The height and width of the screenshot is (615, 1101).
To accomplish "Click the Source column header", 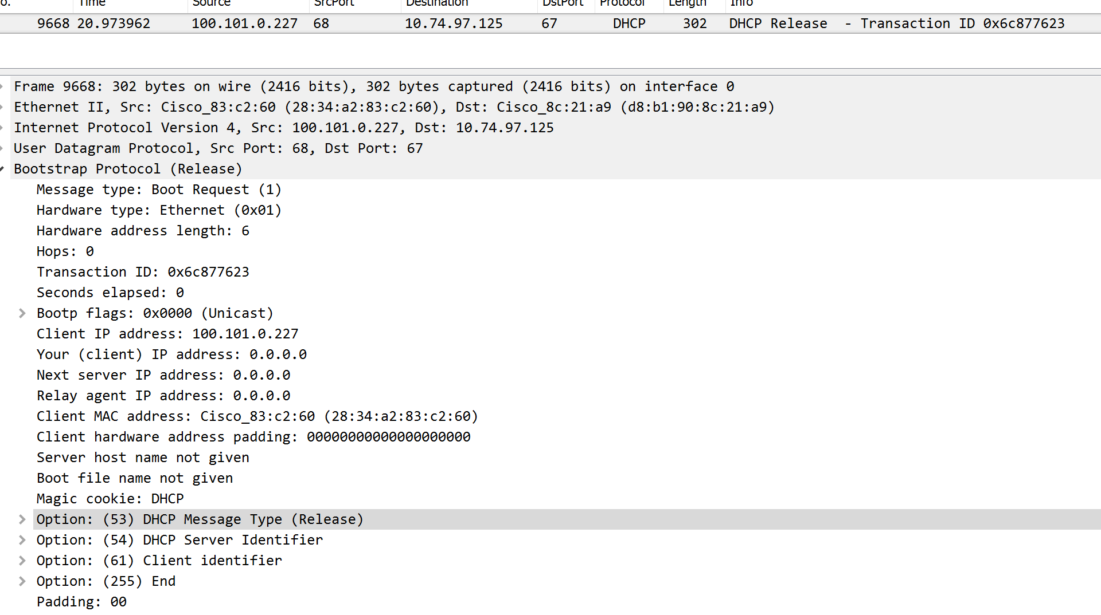I will pyautogui.click(x=211, y=3).
